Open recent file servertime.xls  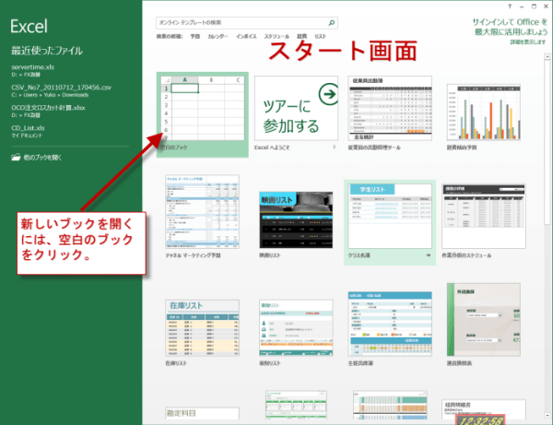[x=33, y=67]
